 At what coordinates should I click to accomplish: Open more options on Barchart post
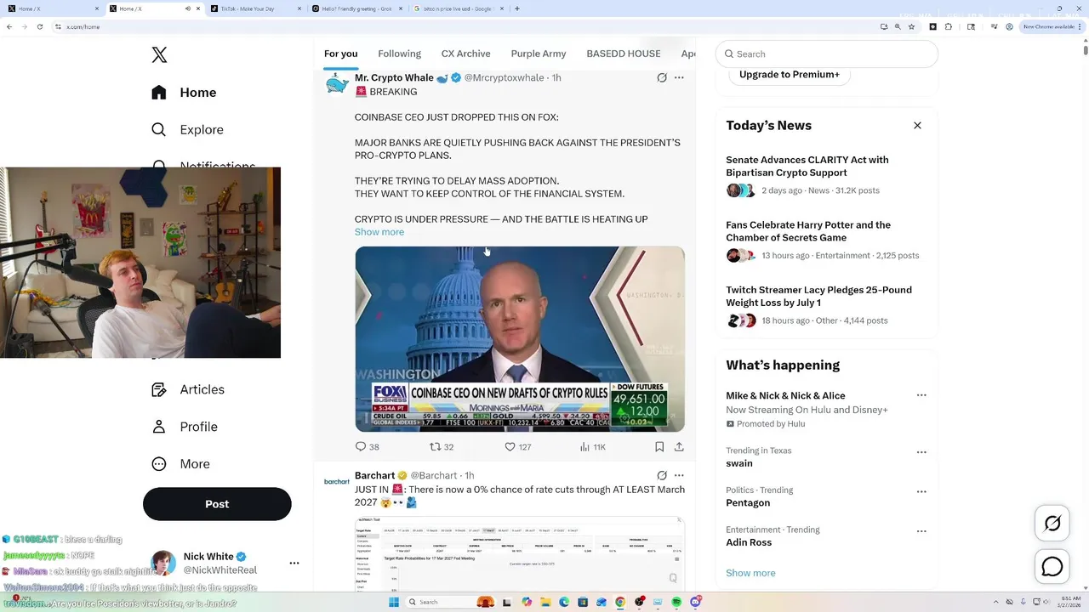coord(679,475)
